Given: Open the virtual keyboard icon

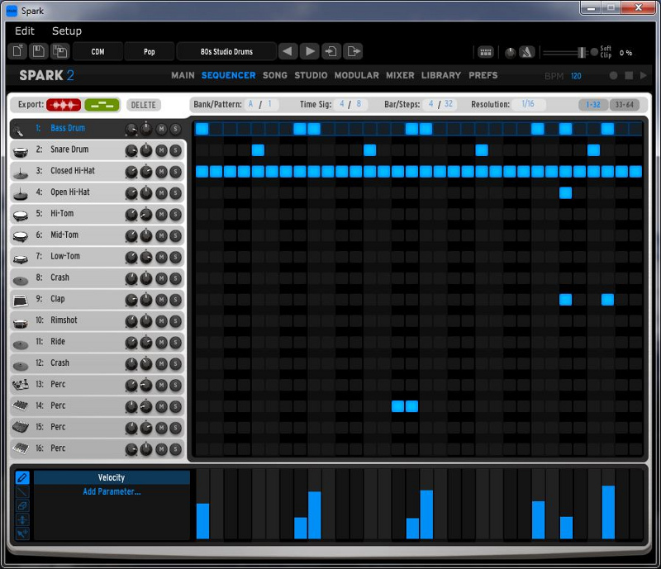Looking at the screenshot, I should [x=486, y=52].
